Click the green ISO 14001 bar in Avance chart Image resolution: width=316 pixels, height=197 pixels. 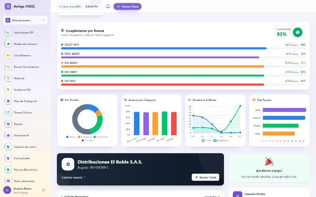click(x=164, y=123)
